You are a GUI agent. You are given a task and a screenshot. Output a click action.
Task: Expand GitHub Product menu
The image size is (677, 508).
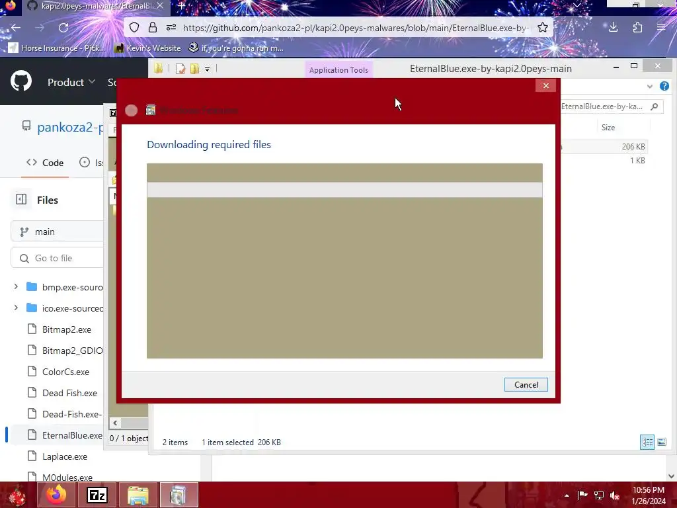click(71, 82)
